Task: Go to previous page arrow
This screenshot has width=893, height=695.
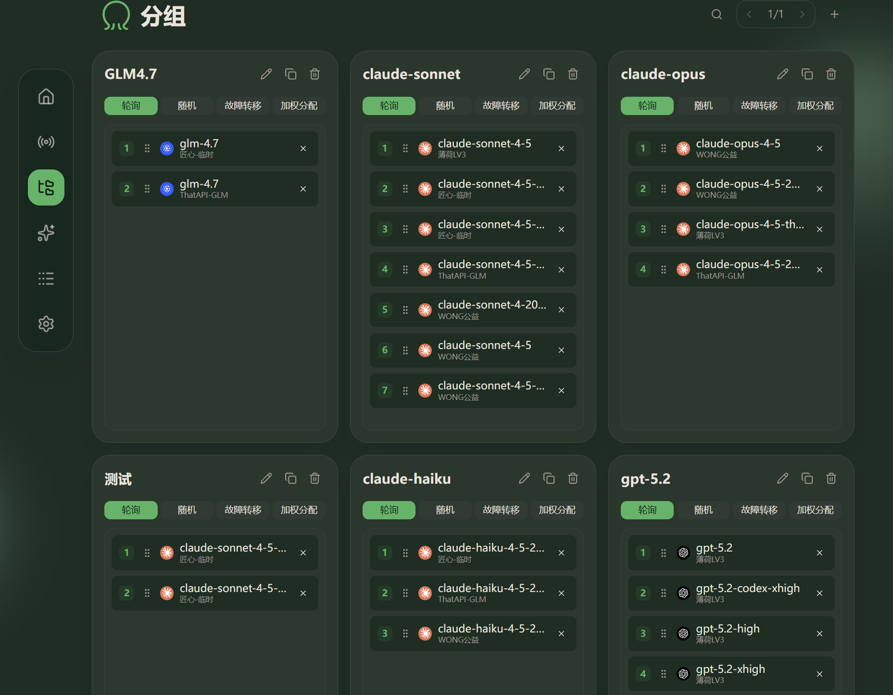Action: point(749,14)
